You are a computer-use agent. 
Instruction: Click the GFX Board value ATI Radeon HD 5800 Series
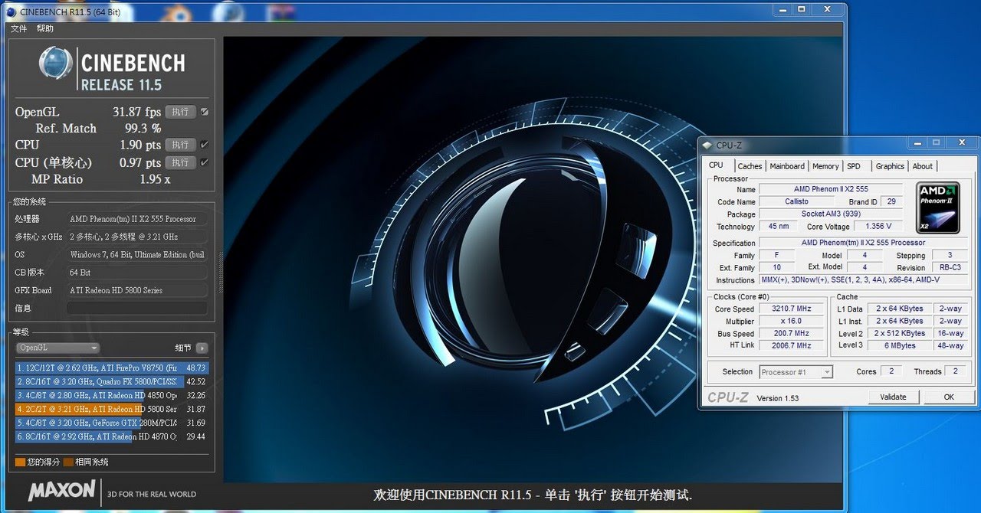[x=136, y=290]
